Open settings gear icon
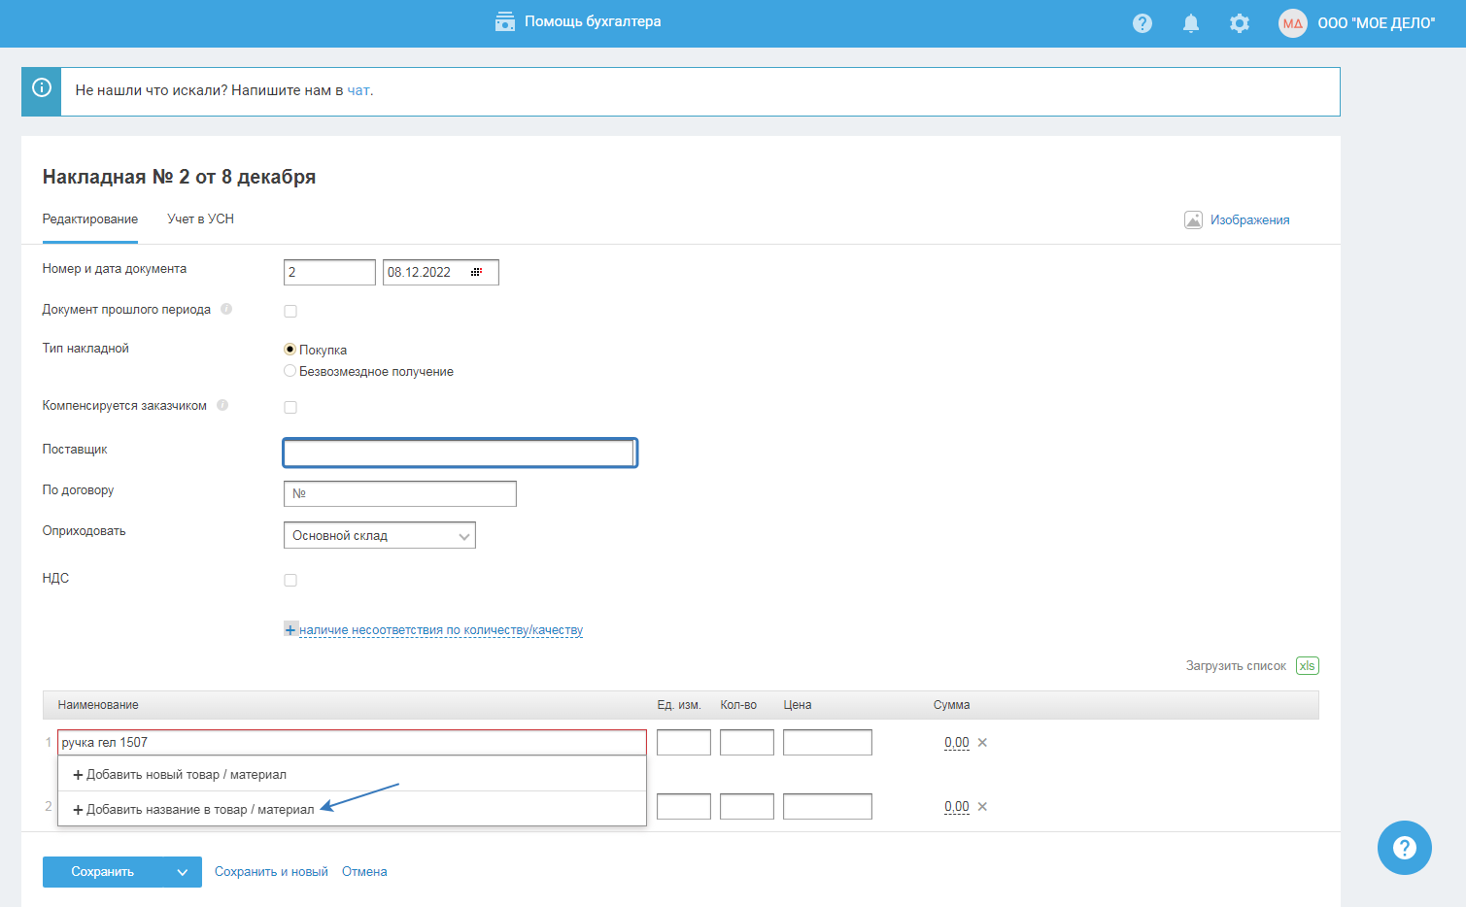1466x907 pixels. [1240, 23]
